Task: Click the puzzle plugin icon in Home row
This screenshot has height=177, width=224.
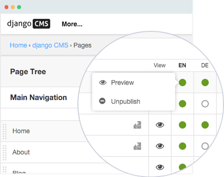Action: point(137,125)
